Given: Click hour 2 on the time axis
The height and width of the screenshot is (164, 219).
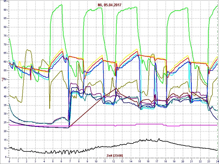Looking at the screenshot, I should [x=27, y=161].
